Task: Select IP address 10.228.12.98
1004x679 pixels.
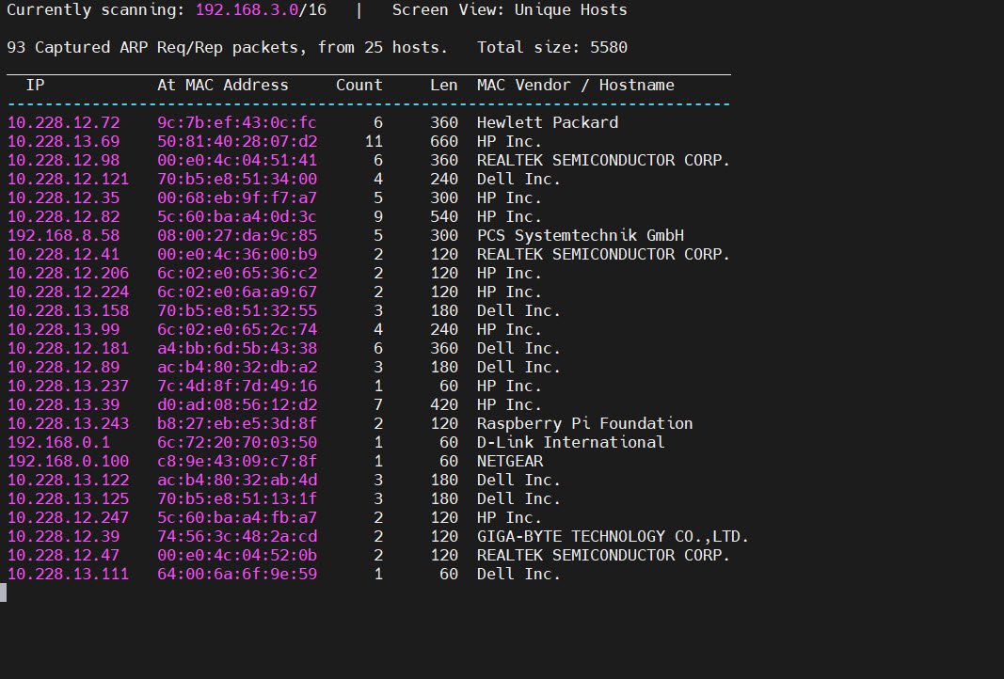Action: (63, 160)
